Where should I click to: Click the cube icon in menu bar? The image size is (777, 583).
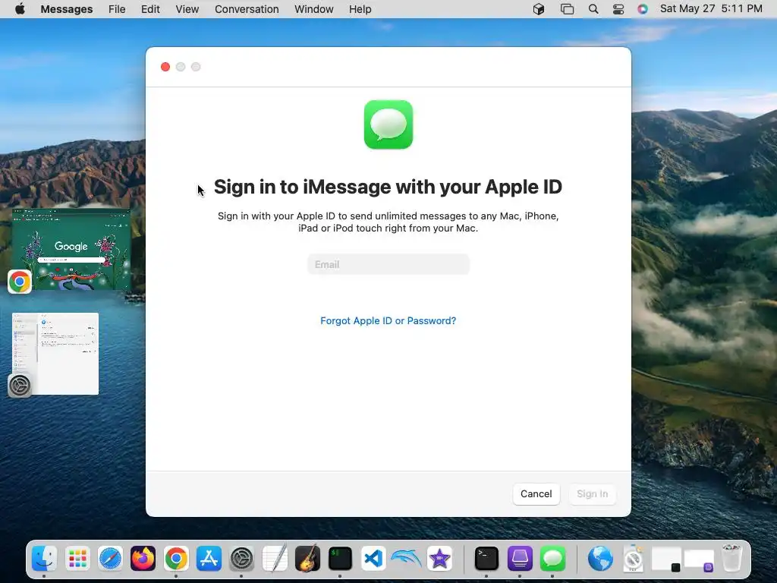pos(539,9)
